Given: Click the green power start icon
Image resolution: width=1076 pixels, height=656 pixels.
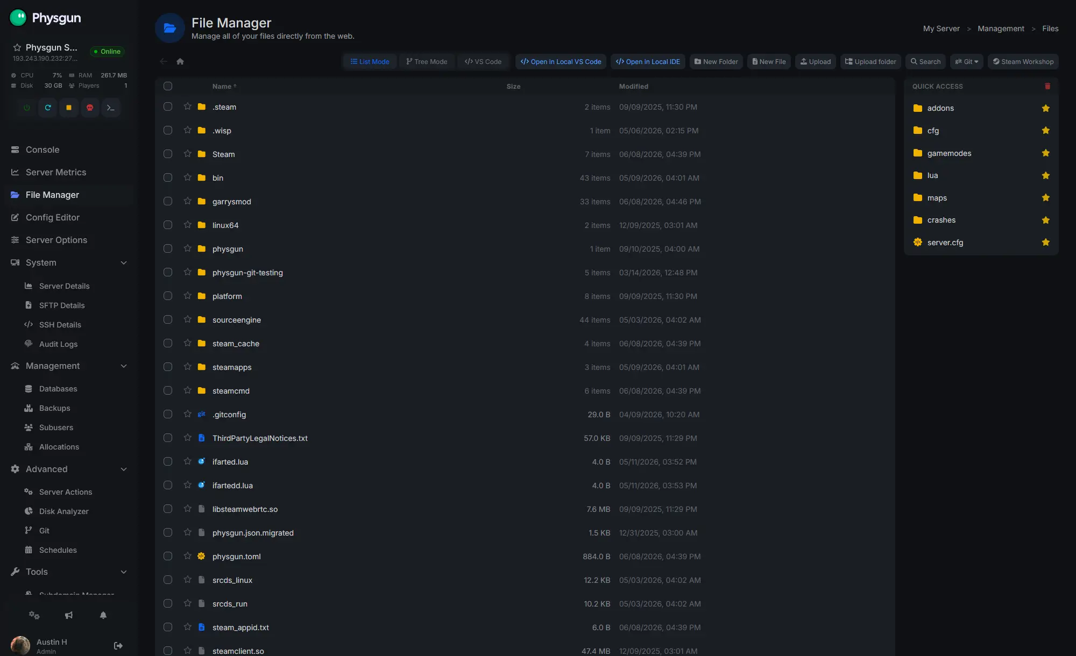Looking at the screenshot, I should pos(27,108).
